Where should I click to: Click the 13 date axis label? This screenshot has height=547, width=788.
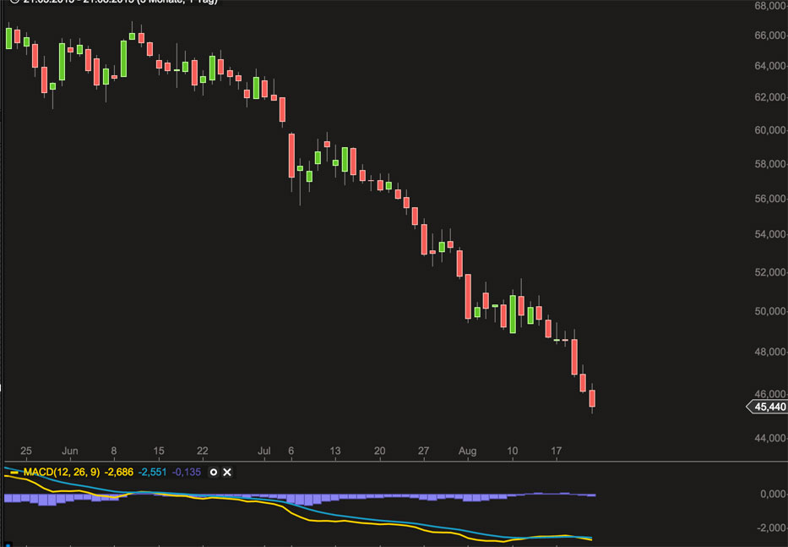pos(335,451)
